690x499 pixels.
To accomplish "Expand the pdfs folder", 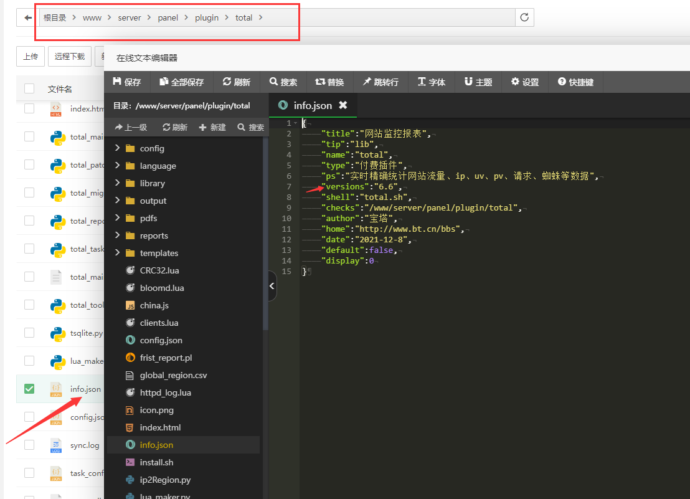I will coord(117,218).
